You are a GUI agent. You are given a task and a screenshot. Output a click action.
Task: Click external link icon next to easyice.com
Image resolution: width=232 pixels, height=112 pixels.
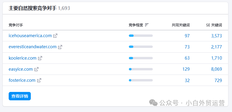coord(36,69)
